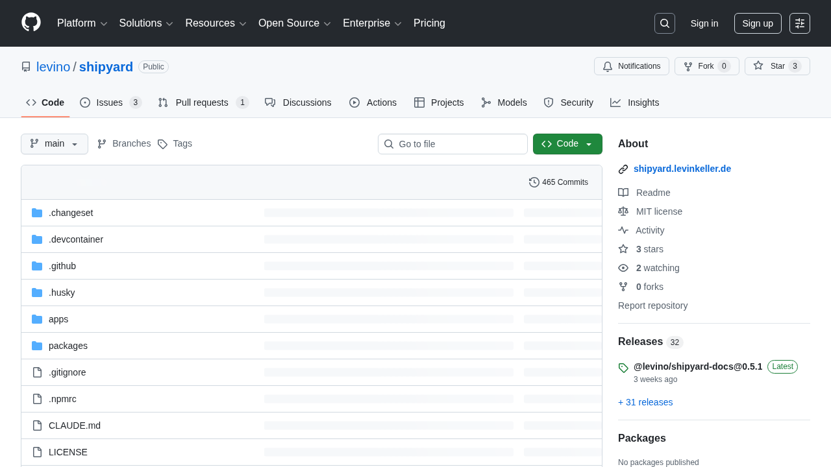Click the Latest release tag entry
This screenshot has height=467, width=831.
point(698,366)
